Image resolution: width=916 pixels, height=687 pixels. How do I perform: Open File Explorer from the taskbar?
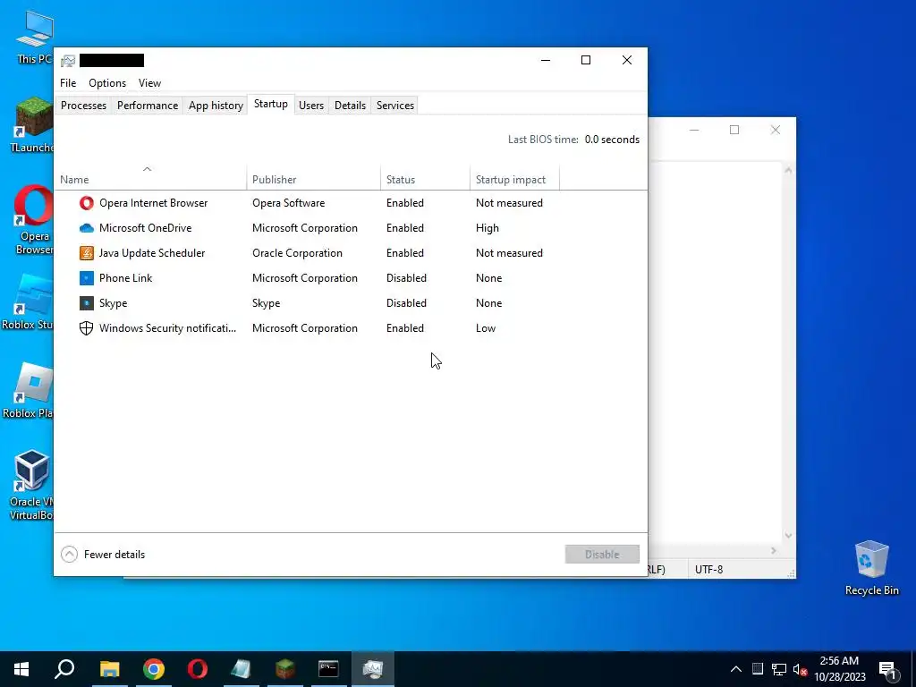(109, 669)
